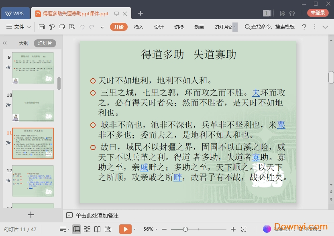Click the Print icon in quick toolbar
Screen dimensions: 334x236
coord(61,27)
